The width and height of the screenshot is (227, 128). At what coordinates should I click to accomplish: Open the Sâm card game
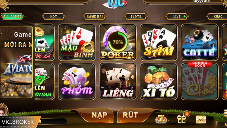pyautogui.click(x=159, y=42)
